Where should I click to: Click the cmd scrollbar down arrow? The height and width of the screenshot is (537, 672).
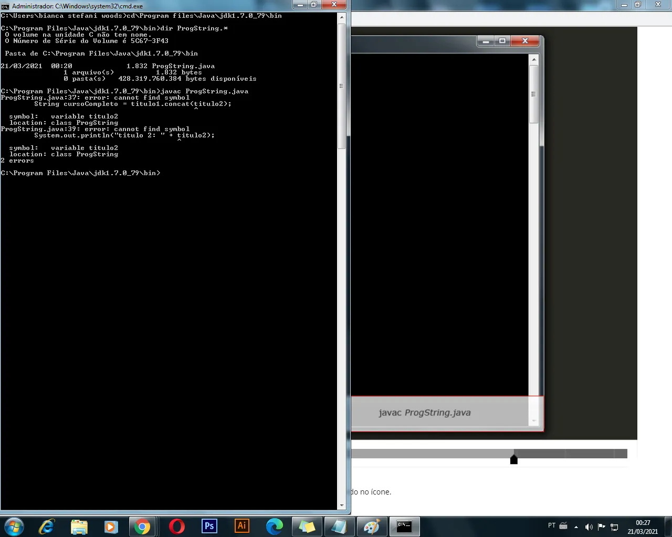(341, 506)
